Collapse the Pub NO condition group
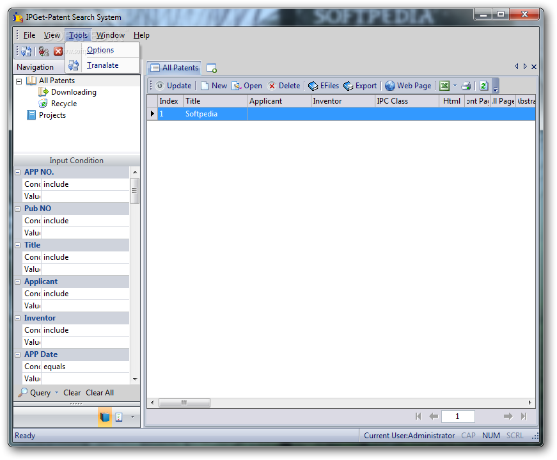The height and width of the screenshot is (460, 557). (x=18, y=209)
